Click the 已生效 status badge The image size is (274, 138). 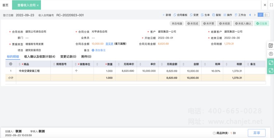pos(262,24)
